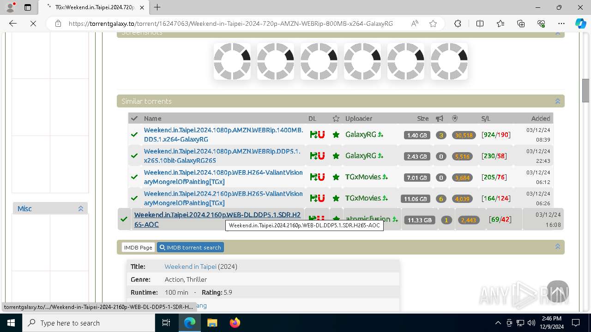The height and width of the screenshot is (332, 591).
Task: Bookmark star for 11.06 GB TGxMovies torrent
Action: coord(336,198)
